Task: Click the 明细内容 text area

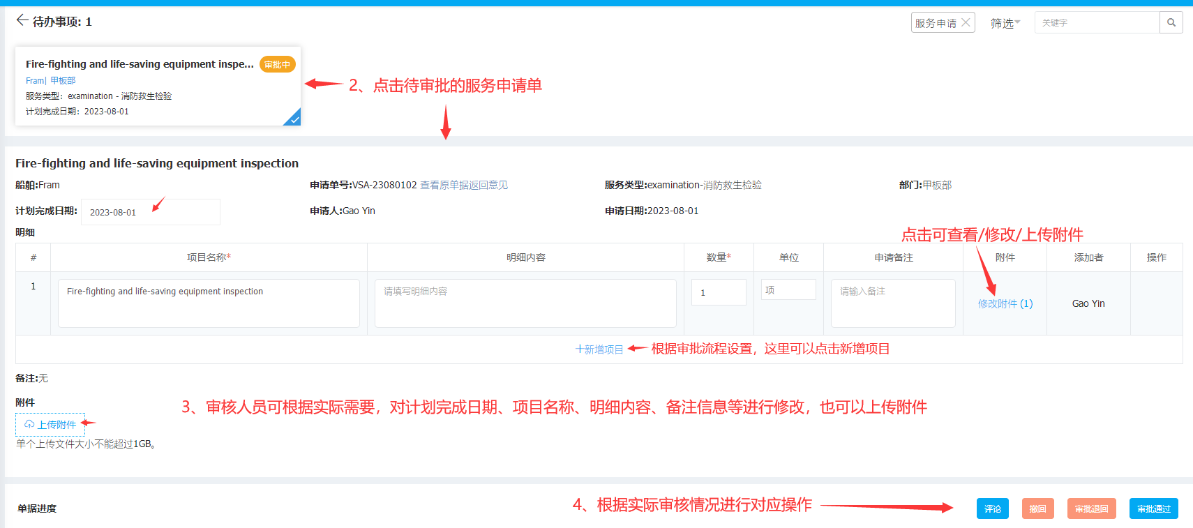Action: pyautogui.click(x=525, y=303)
